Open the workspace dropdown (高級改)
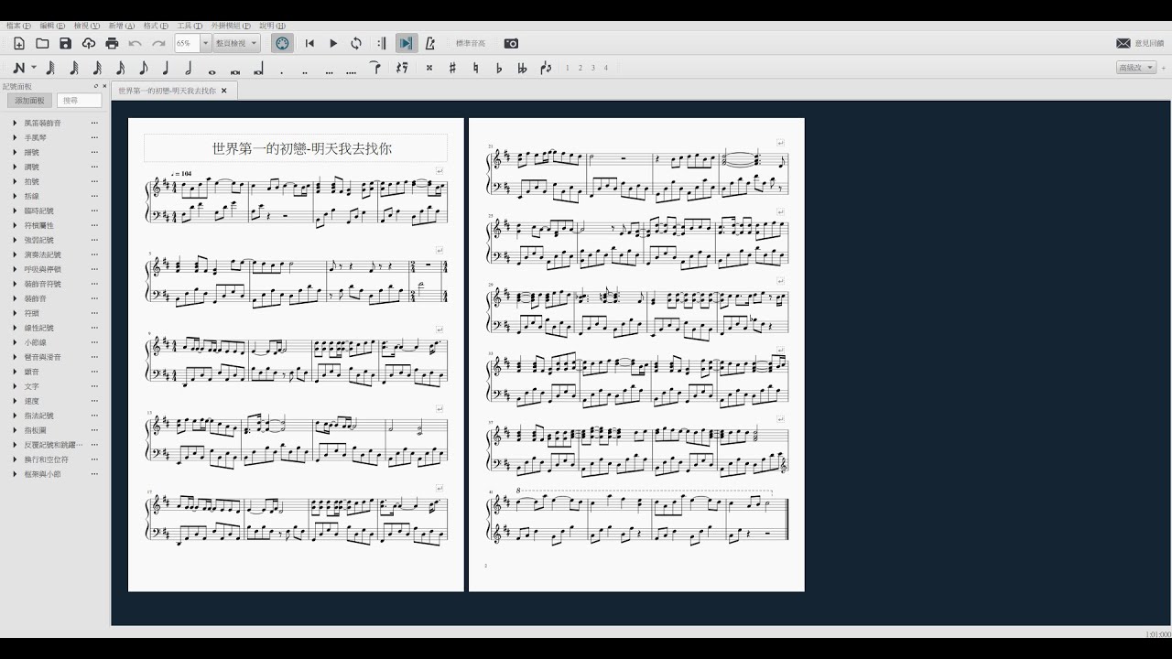The width and height of the screenshot is (1172, 659). click(x=1135, y=68)
